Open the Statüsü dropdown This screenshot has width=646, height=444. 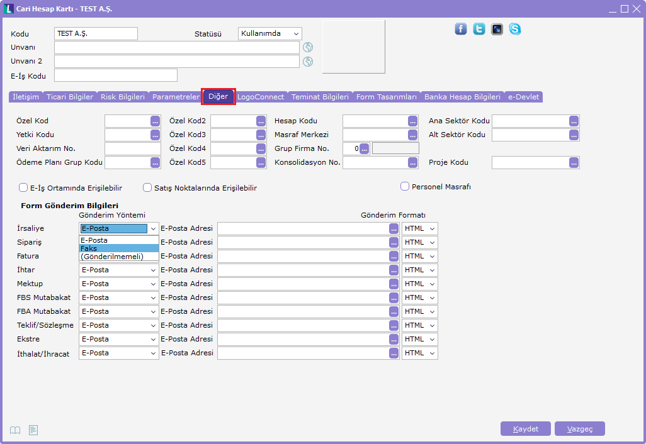pyautogui.click(x=270, y=33)
